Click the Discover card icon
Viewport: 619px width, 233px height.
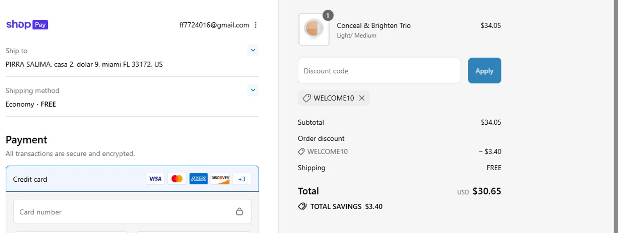point(220,178)
